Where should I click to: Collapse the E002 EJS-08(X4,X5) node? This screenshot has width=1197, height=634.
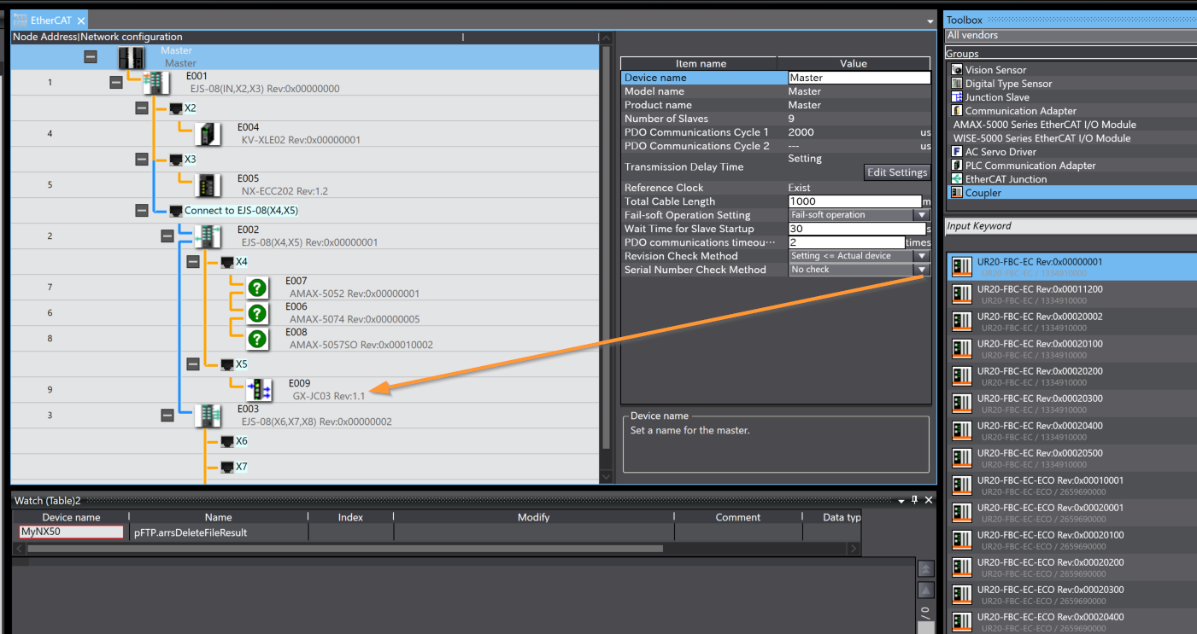167,236
